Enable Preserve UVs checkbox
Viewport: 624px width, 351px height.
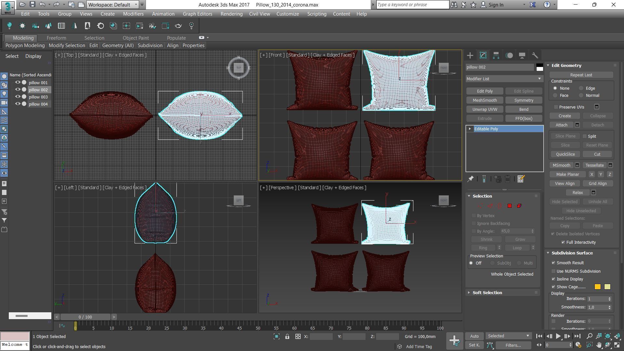(x=556, y=107)
